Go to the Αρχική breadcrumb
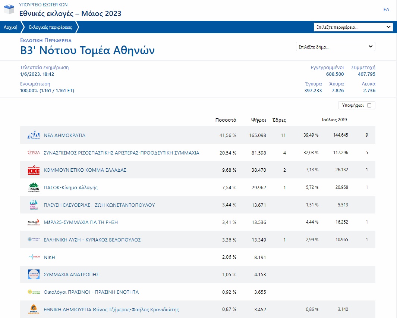The width and height of the screenshot is (397, 318). tap(10, 27)
